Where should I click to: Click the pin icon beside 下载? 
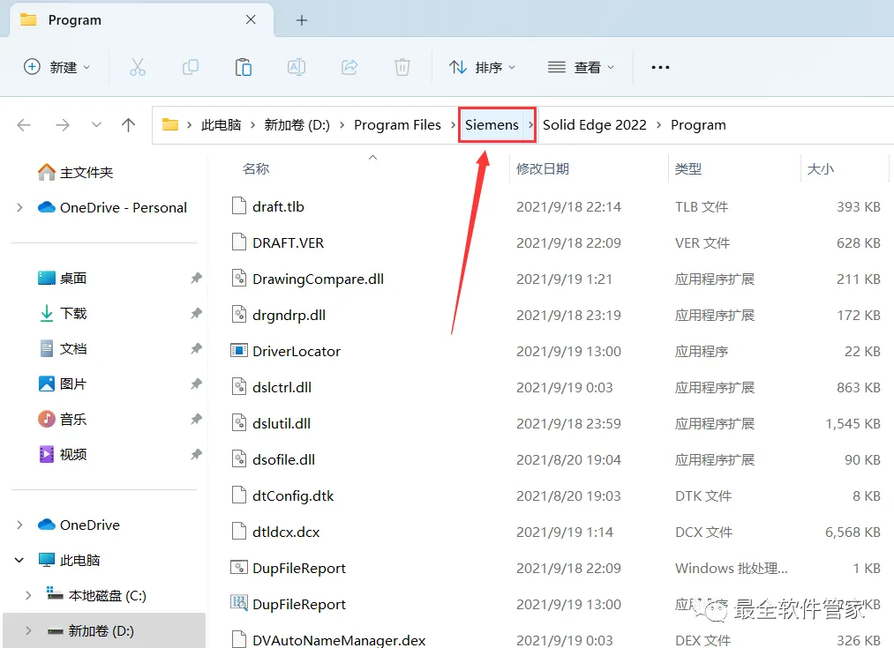(196, 313)
